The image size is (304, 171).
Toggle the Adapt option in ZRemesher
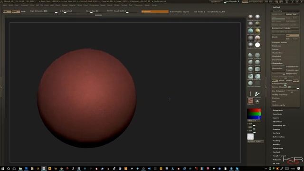coord(295,81)
